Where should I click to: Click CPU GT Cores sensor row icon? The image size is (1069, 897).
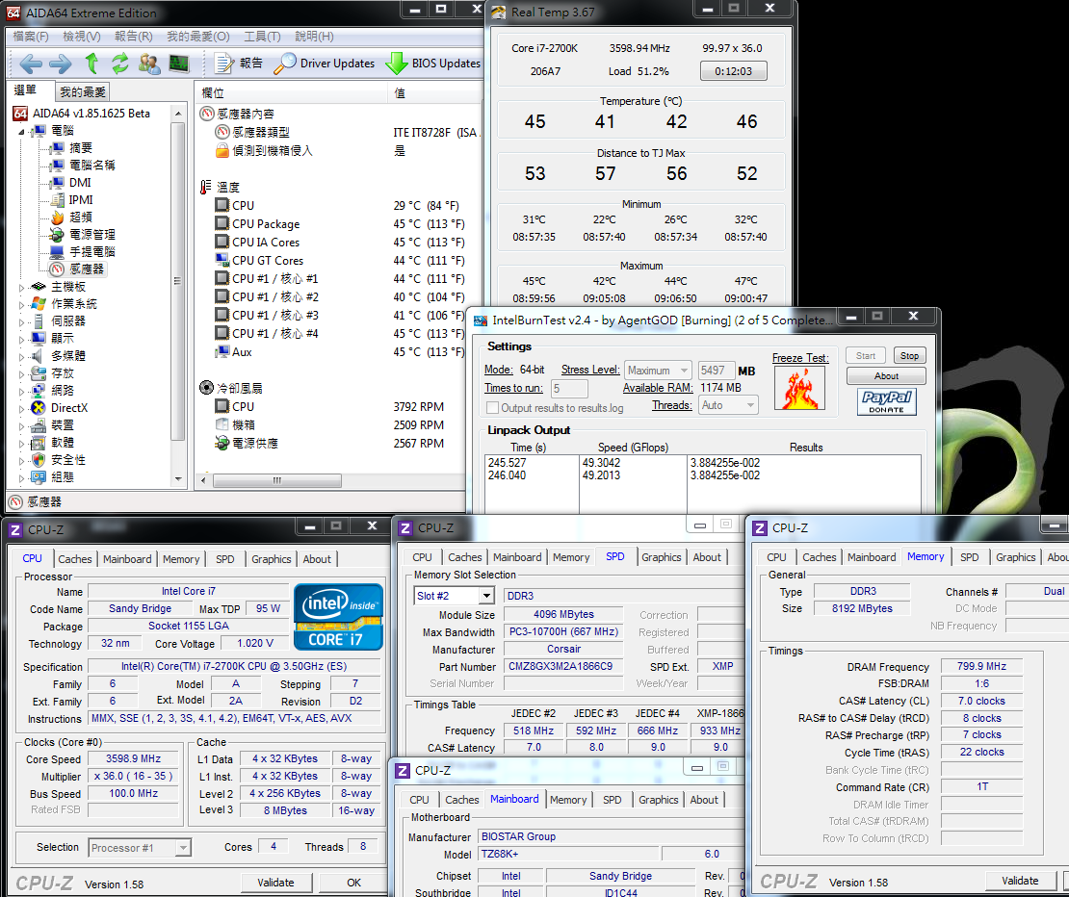[x=222, y=260]
